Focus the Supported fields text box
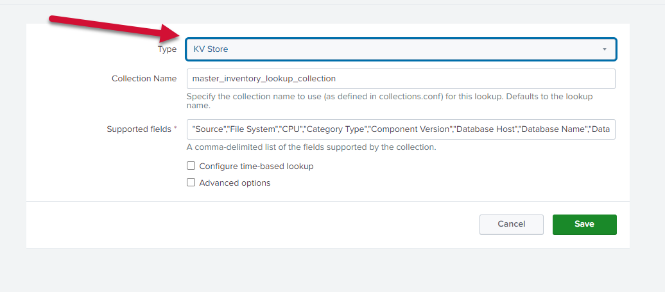 coord(401,129)
